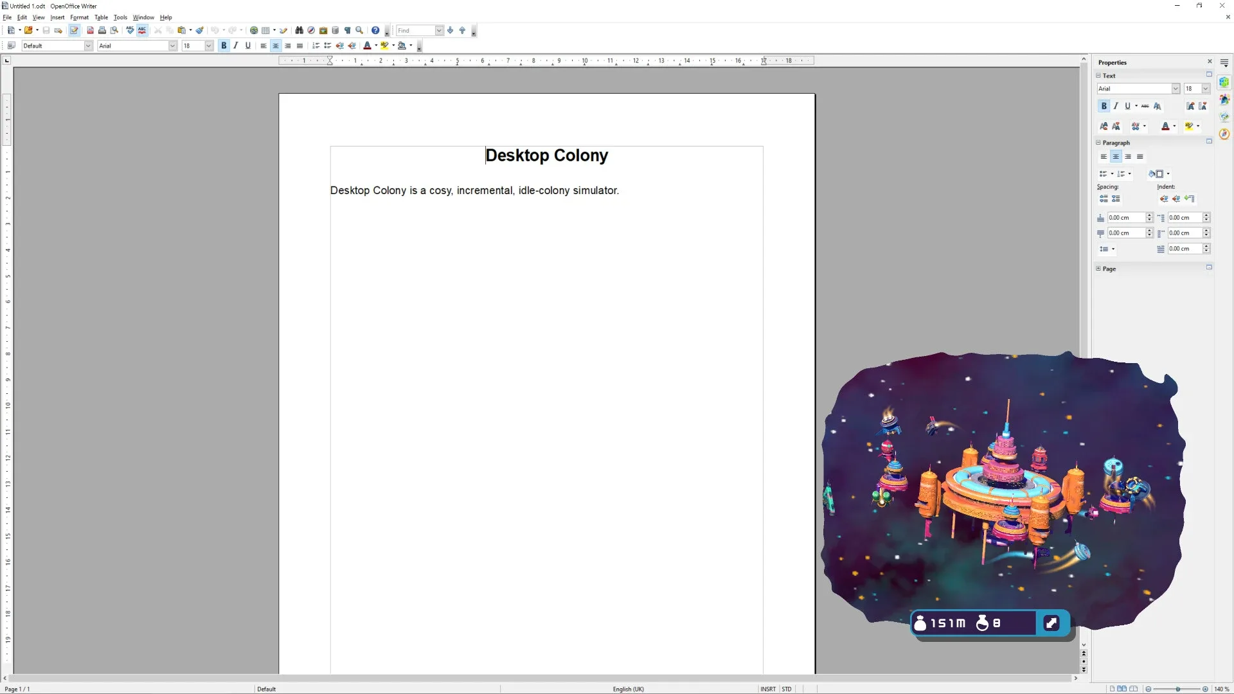
Task: Close the Properties panel
Action: [1210, 62]
